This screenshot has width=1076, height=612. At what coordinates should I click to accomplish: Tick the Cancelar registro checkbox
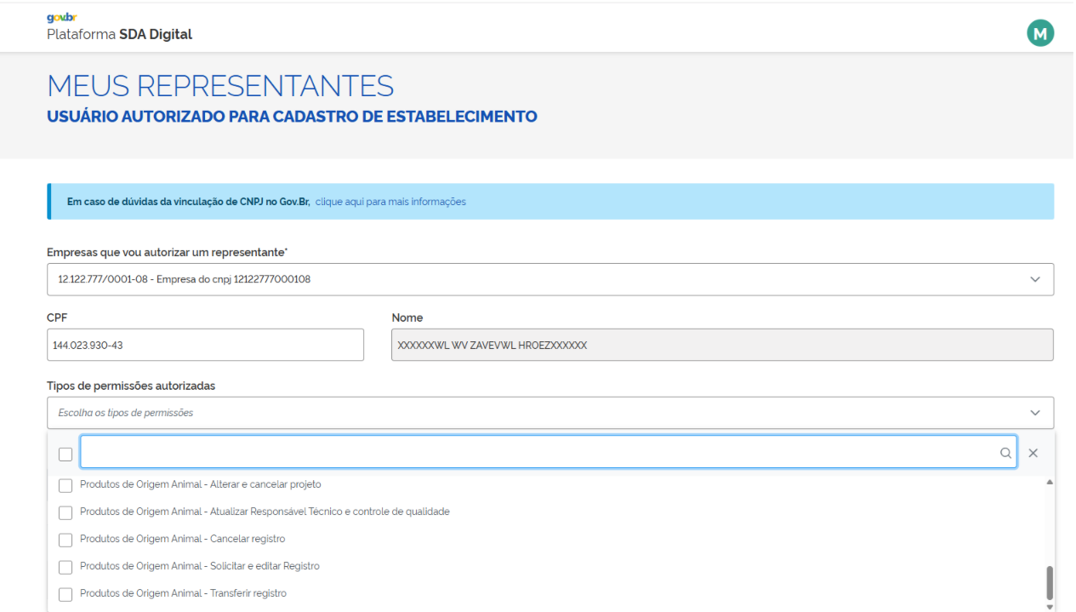65,540
